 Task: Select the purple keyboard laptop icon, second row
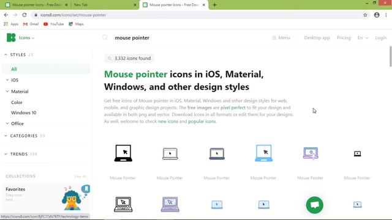pos(170,204)
